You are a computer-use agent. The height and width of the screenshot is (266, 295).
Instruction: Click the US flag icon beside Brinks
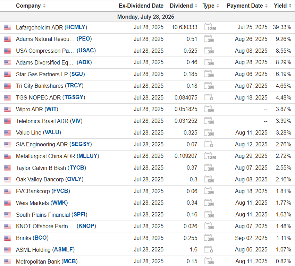(7, 238)
